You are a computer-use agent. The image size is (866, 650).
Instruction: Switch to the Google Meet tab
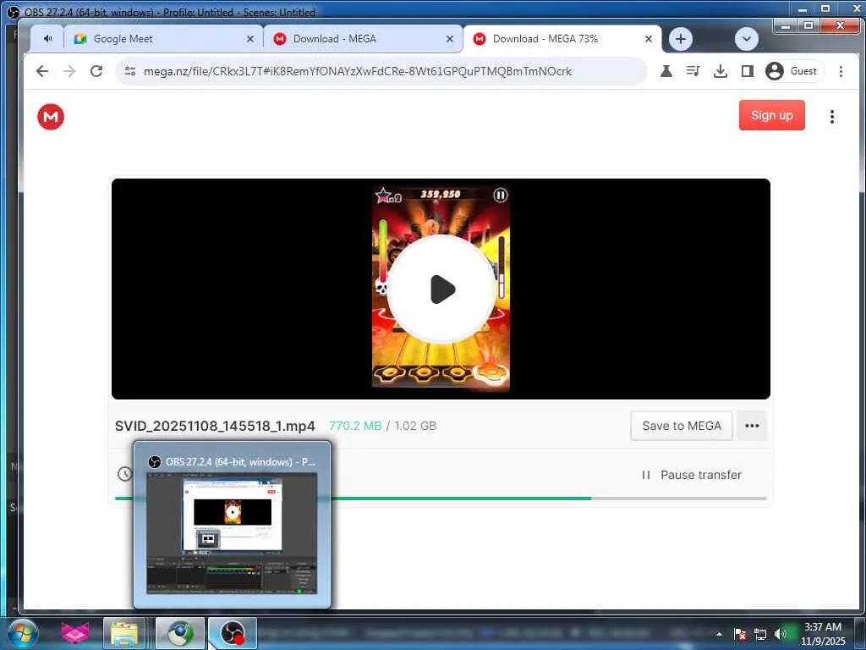click(x=164, y=39)
